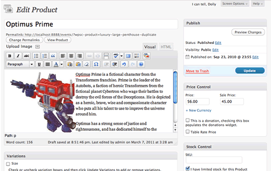Click the calendar icon beside Published on
This screenshot has width=271, height=171.
click(x=187, y=57)
